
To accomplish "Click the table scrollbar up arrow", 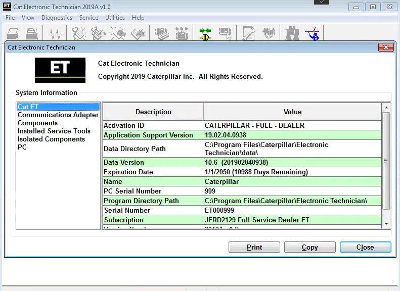I will tap(386, 108).
